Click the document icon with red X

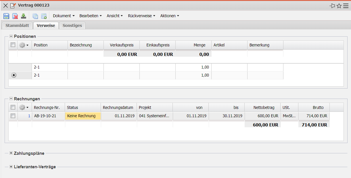point(15,16)
